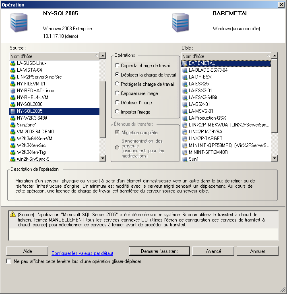Viewport: 287px width, 294px height.
Task: Click the VM-2003-64-DEMO host icon
Action: pos(12,132)
